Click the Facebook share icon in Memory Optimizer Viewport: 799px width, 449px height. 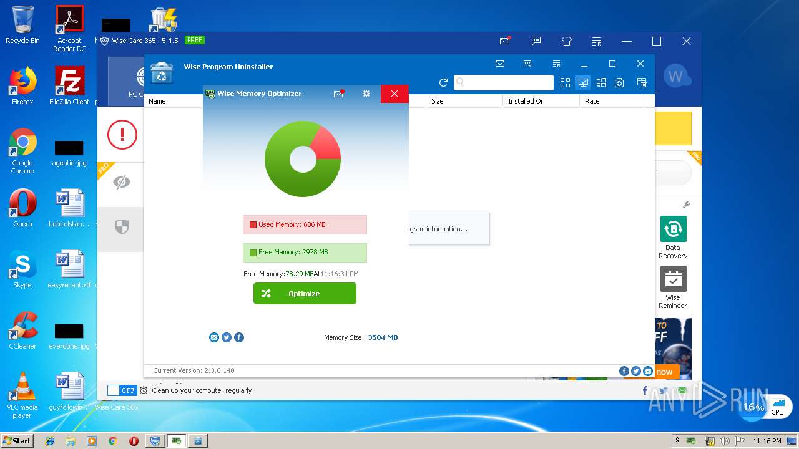coord(239,337)
